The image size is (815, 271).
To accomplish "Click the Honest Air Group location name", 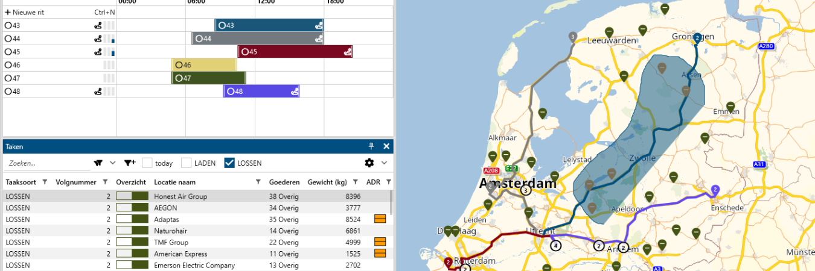I will pyautogui.click(x=181, y=196).
